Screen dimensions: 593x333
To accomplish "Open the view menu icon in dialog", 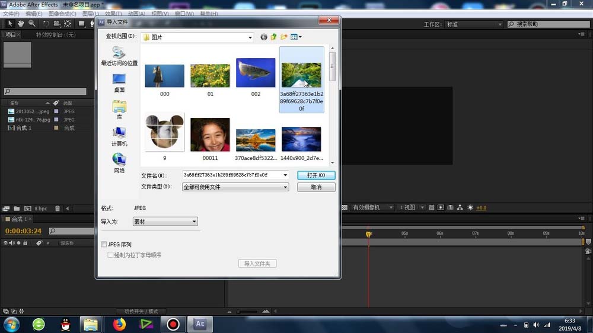I will point(296,37).
